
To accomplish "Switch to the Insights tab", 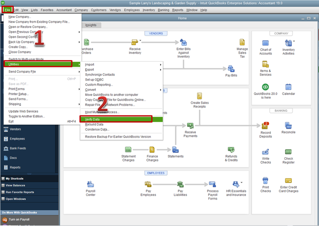I will 91,25.
